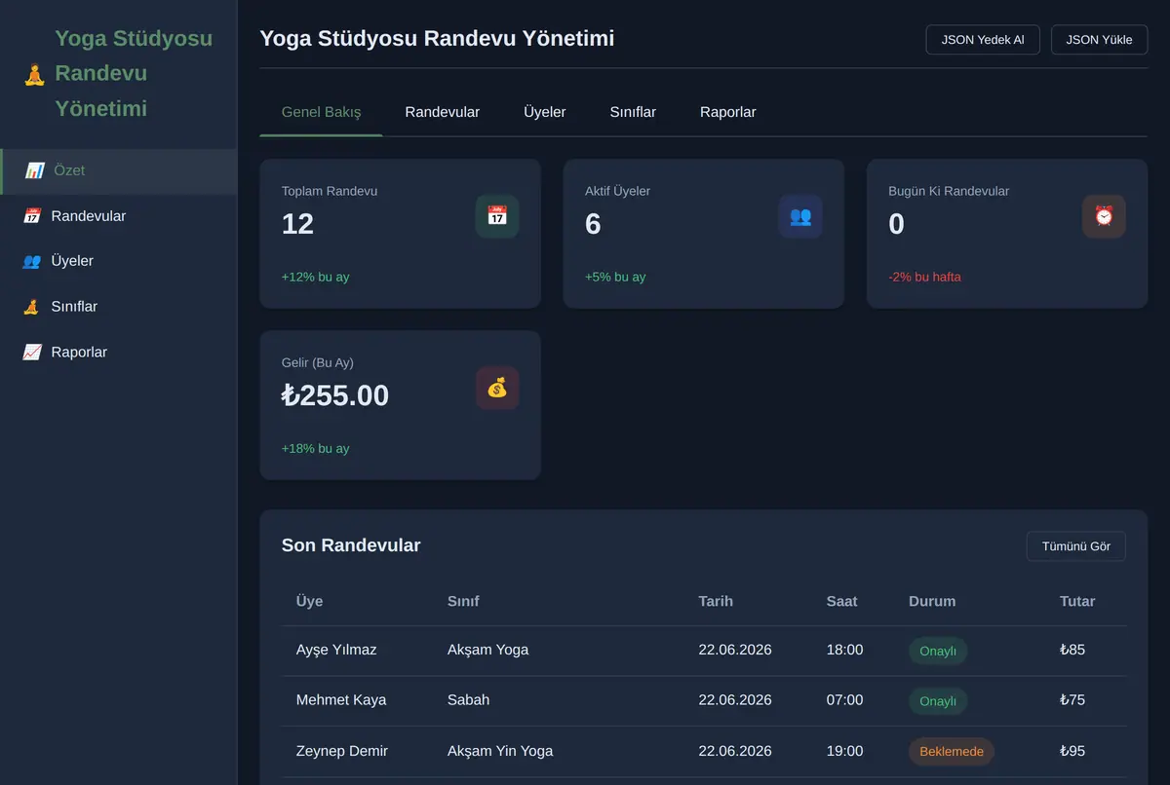Switch to the Genel Bakış tab
Screen dimensions: 1170x785
[321, 112]
